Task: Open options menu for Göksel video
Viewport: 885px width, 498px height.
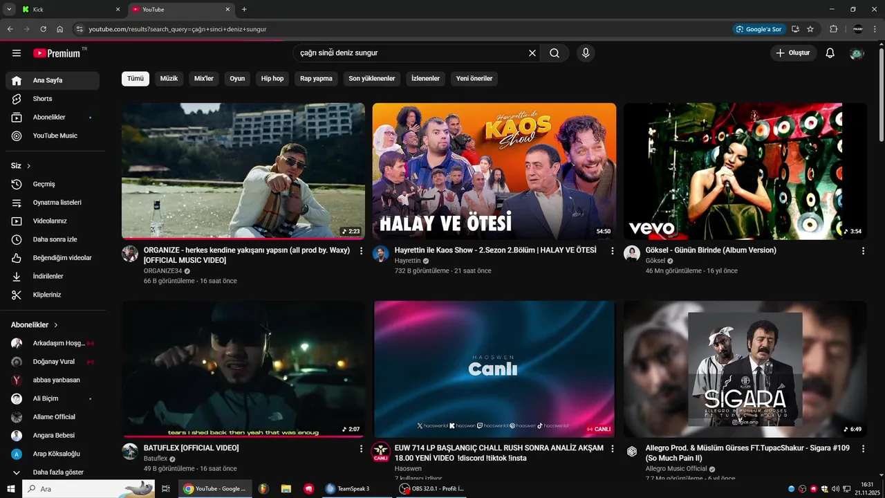Action: coord(863,251)
